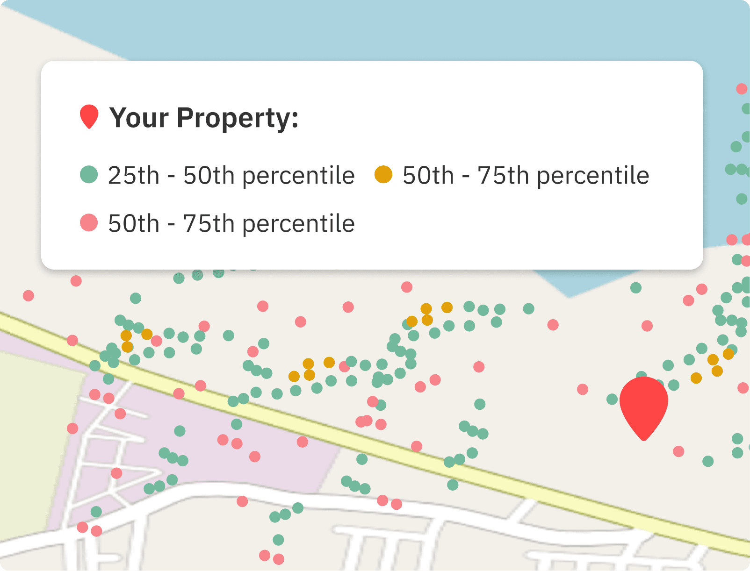The image size is (750, 571).
Task: Select the green legend dot for 25th - 50th percentile
Action: pyautogui.click(x=89, y=175)
